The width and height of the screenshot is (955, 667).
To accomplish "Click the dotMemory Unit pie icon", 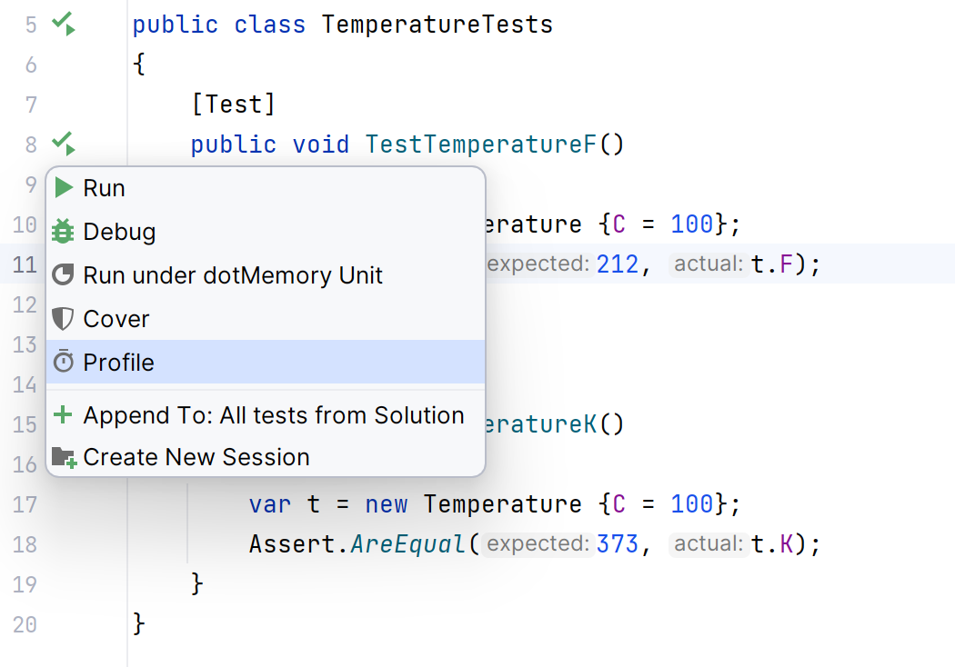I will click(x=62, y=274).
